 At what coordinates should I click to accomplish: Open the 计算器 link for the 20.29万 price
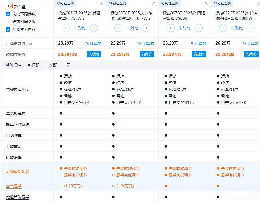93,43
